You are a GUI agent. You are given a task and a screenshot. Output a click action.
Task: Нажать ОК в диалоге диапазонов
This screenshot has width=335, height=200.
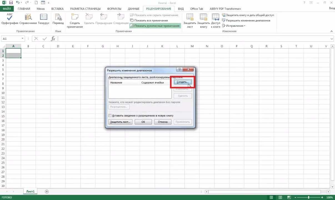(x=143, y=122)
